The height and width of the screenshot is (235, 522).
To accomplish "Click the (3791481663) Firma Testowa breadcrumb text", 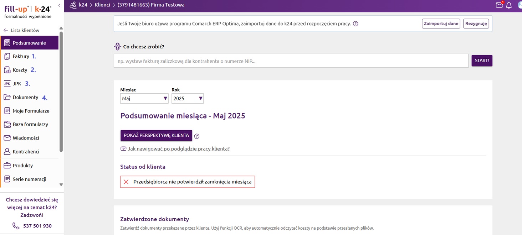I will (x=151, y=5).
